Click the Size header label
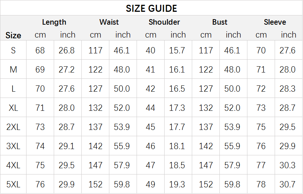303x194 pixels. pyautogui.click(x=13, y=35)
